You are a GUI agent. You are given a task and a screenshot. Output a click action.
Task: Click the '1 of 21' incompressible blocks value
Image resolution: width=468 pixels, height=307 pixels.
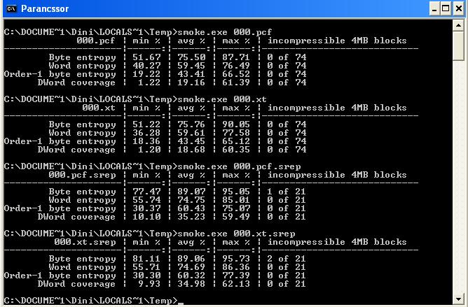[287, 192]
